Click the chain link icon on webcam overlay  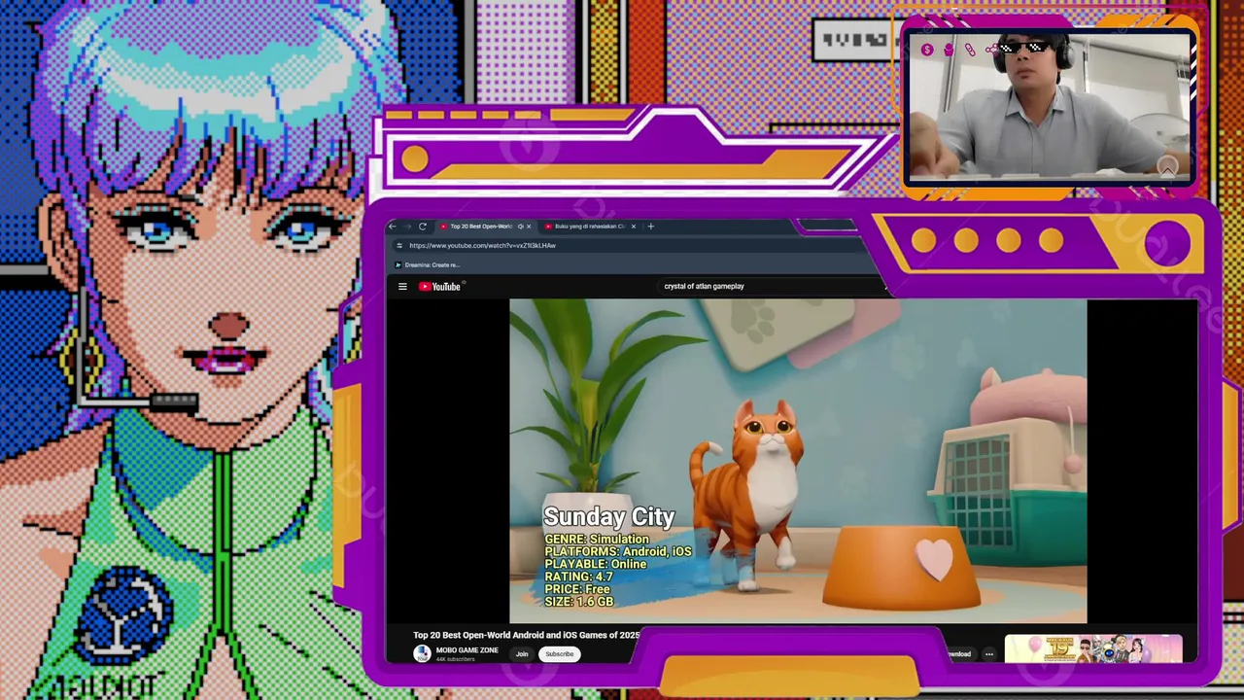pos(970,51)
